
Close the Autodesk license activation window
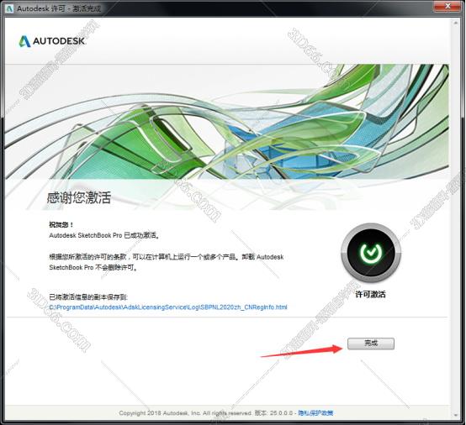(447, 6)
